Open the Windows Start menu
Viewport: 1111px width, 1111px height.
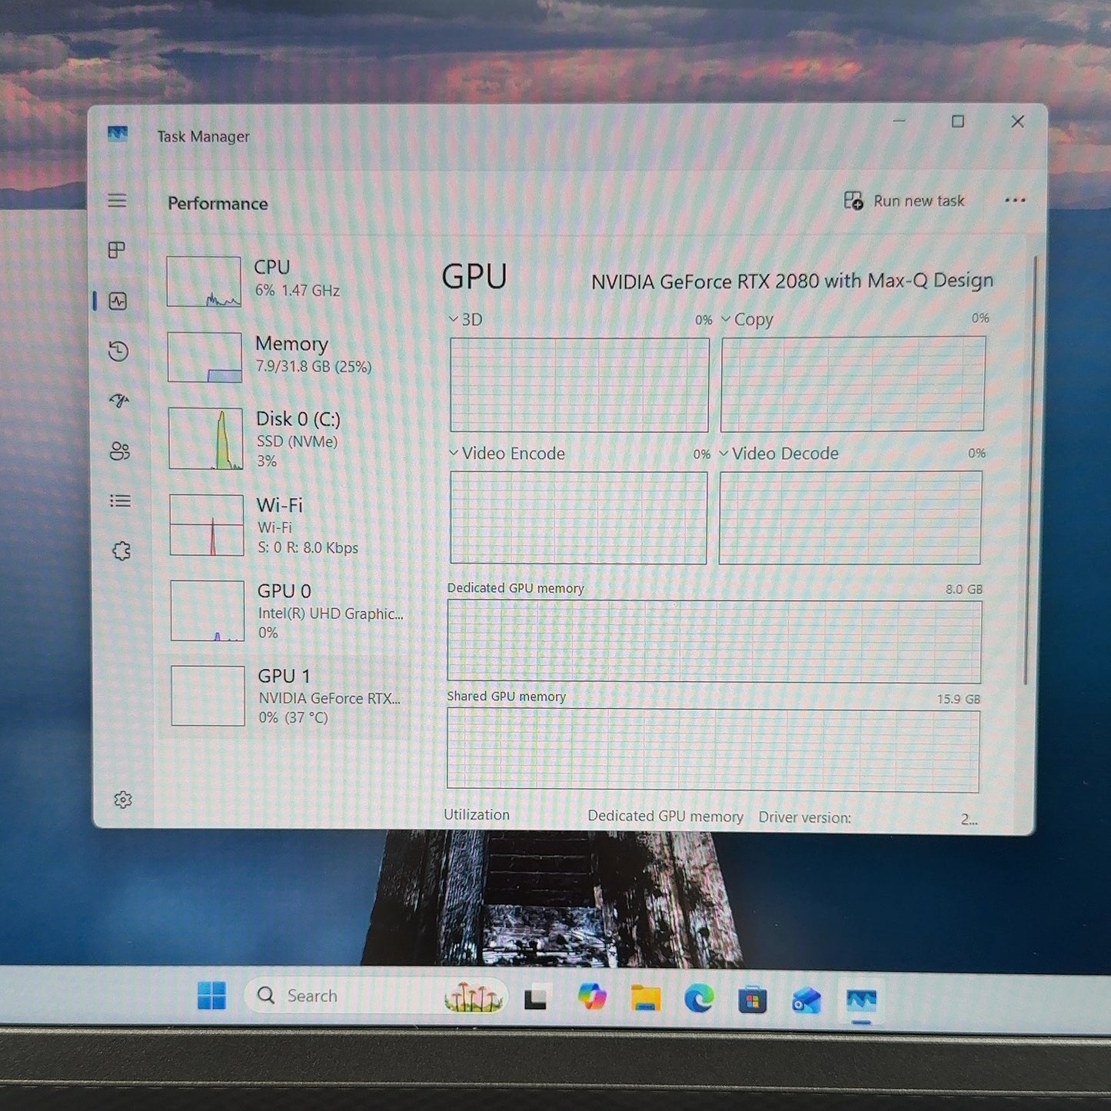click(211, 996)
